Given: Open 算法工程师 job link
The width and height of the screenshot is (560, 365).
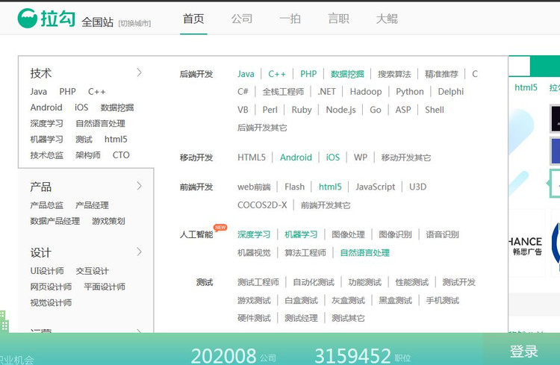Looking at the screenshot, I should pos(305,252).
